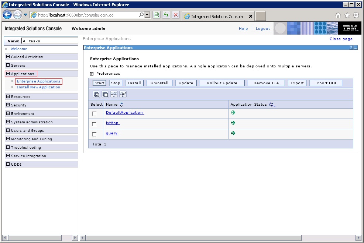Click the browser Refresh icon
Screen dimensions: 364x243
[166, 15]
